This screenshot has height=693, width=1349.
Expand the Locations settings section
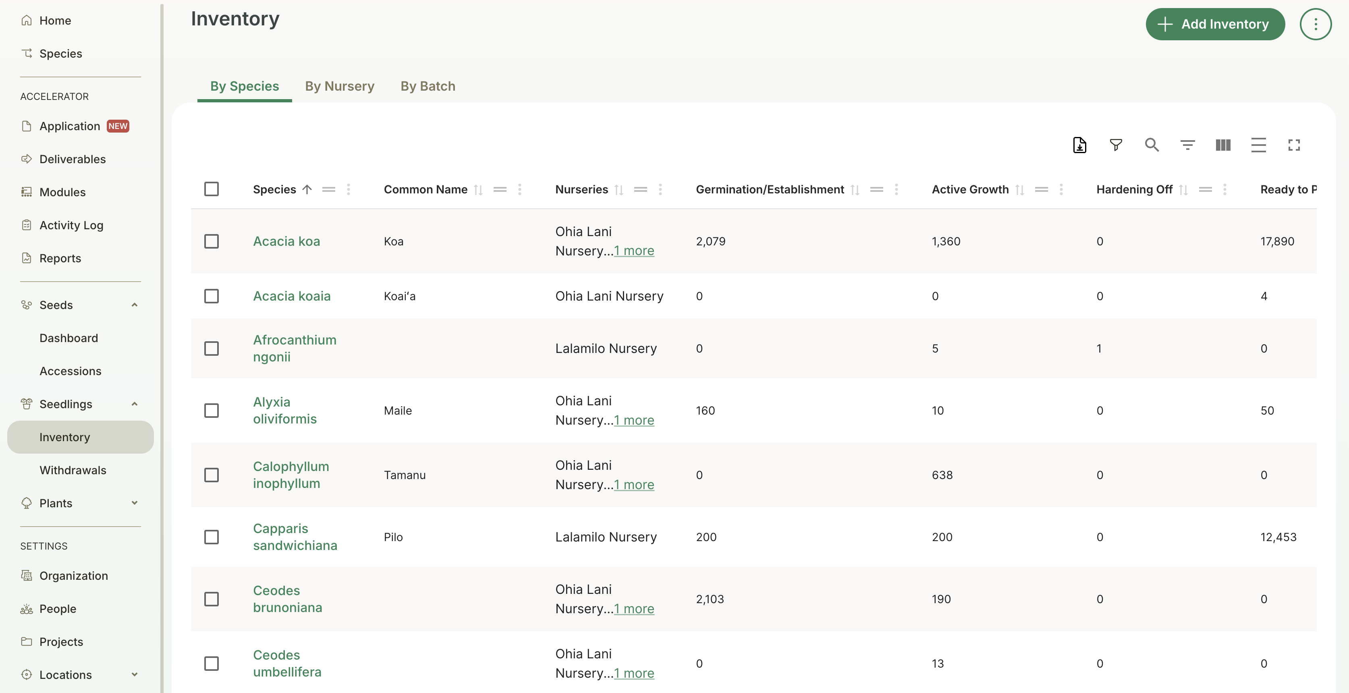(135, 674)
